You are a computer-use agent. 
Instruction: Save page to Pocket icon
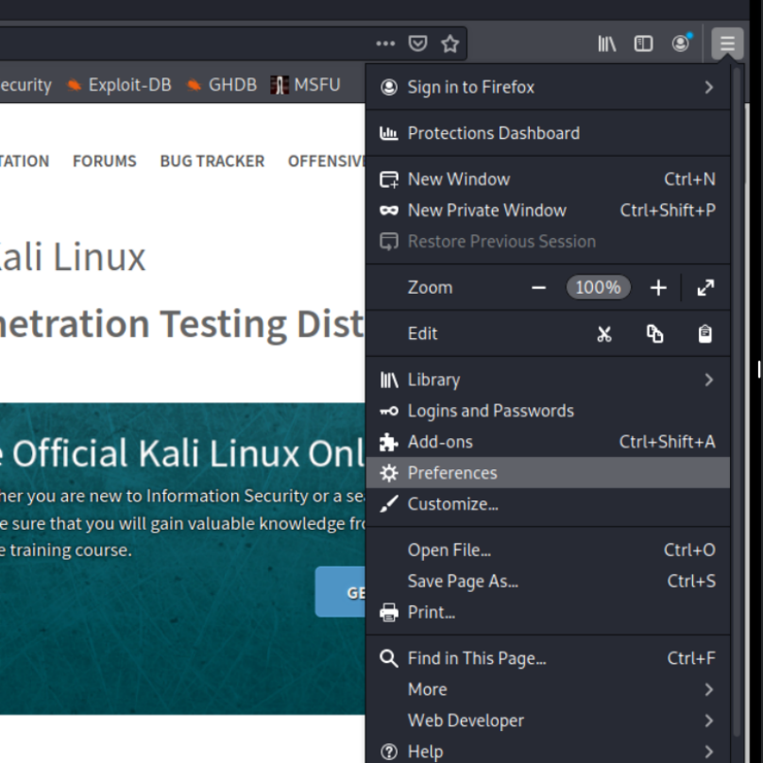click(x=417, y=43)
